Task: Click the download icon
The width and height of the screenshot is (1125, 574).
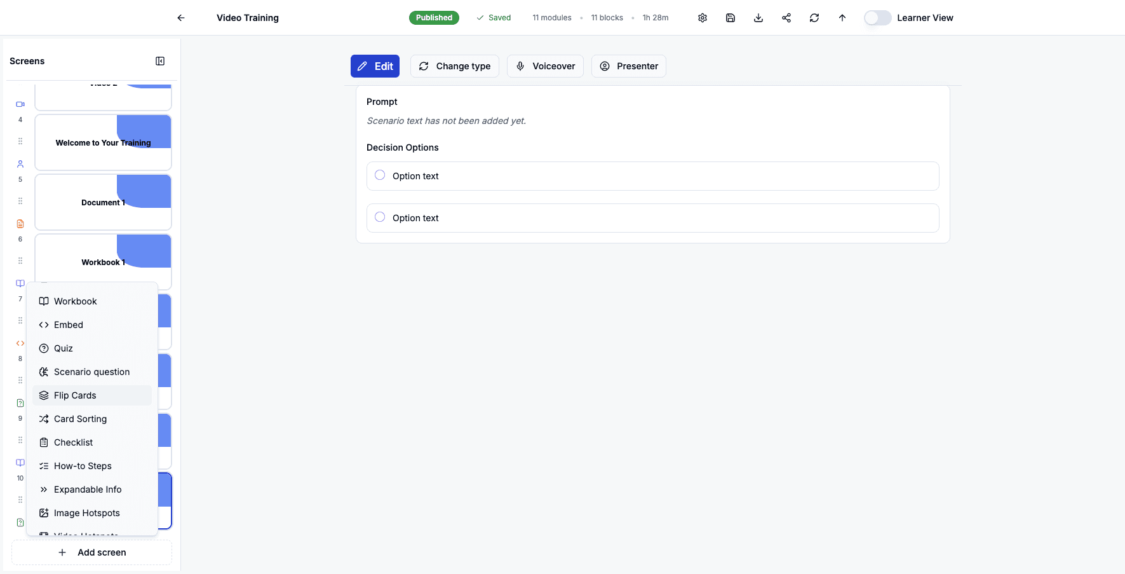Action: (x=758, y=18)
